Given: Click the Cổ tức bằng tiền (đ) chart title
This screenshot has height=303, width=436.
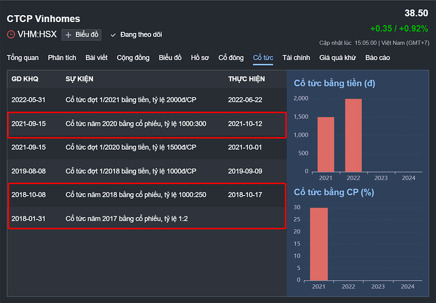Looking at the screenshot, I should pos(335,83).
